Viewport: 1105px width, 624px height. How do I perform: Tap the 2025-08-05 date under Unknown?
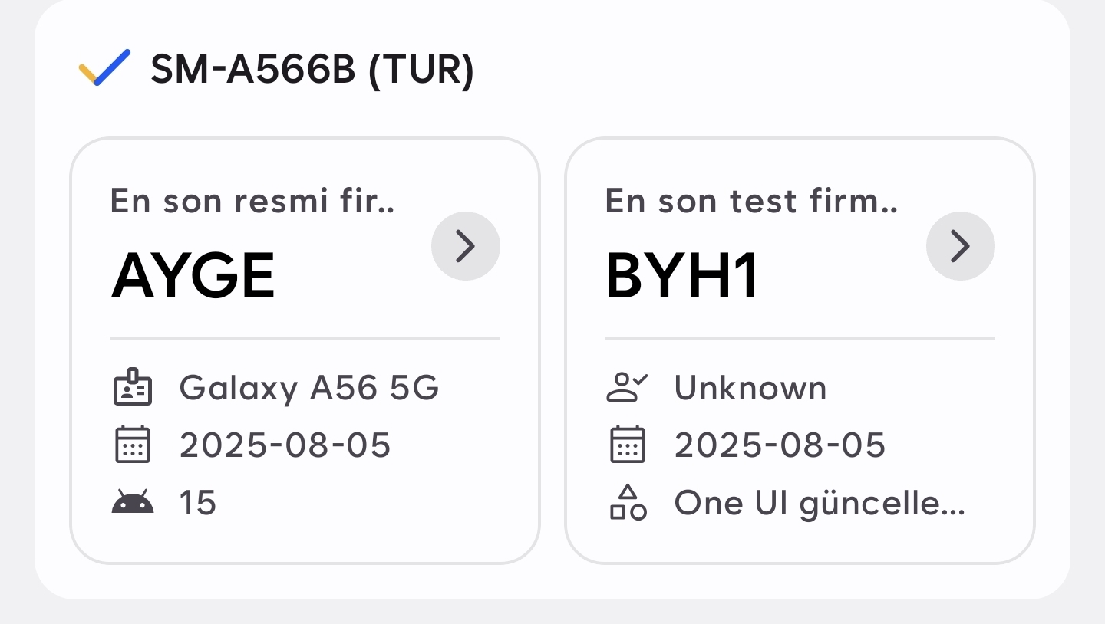tap(780, 445)
